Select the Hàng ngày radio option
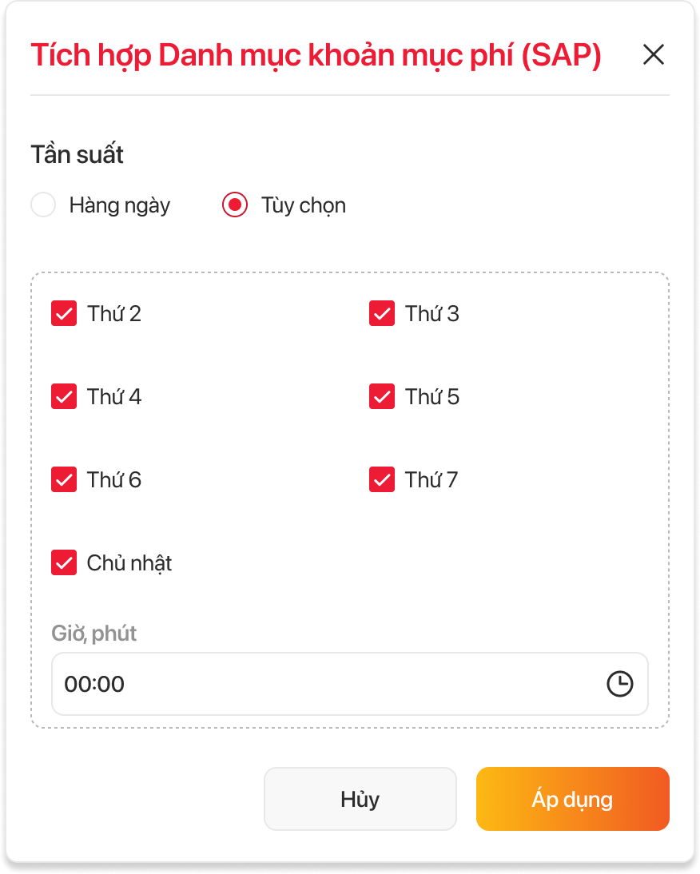This screenshot has width=700, height=874. pyautogui.click(x=43, y=205)
